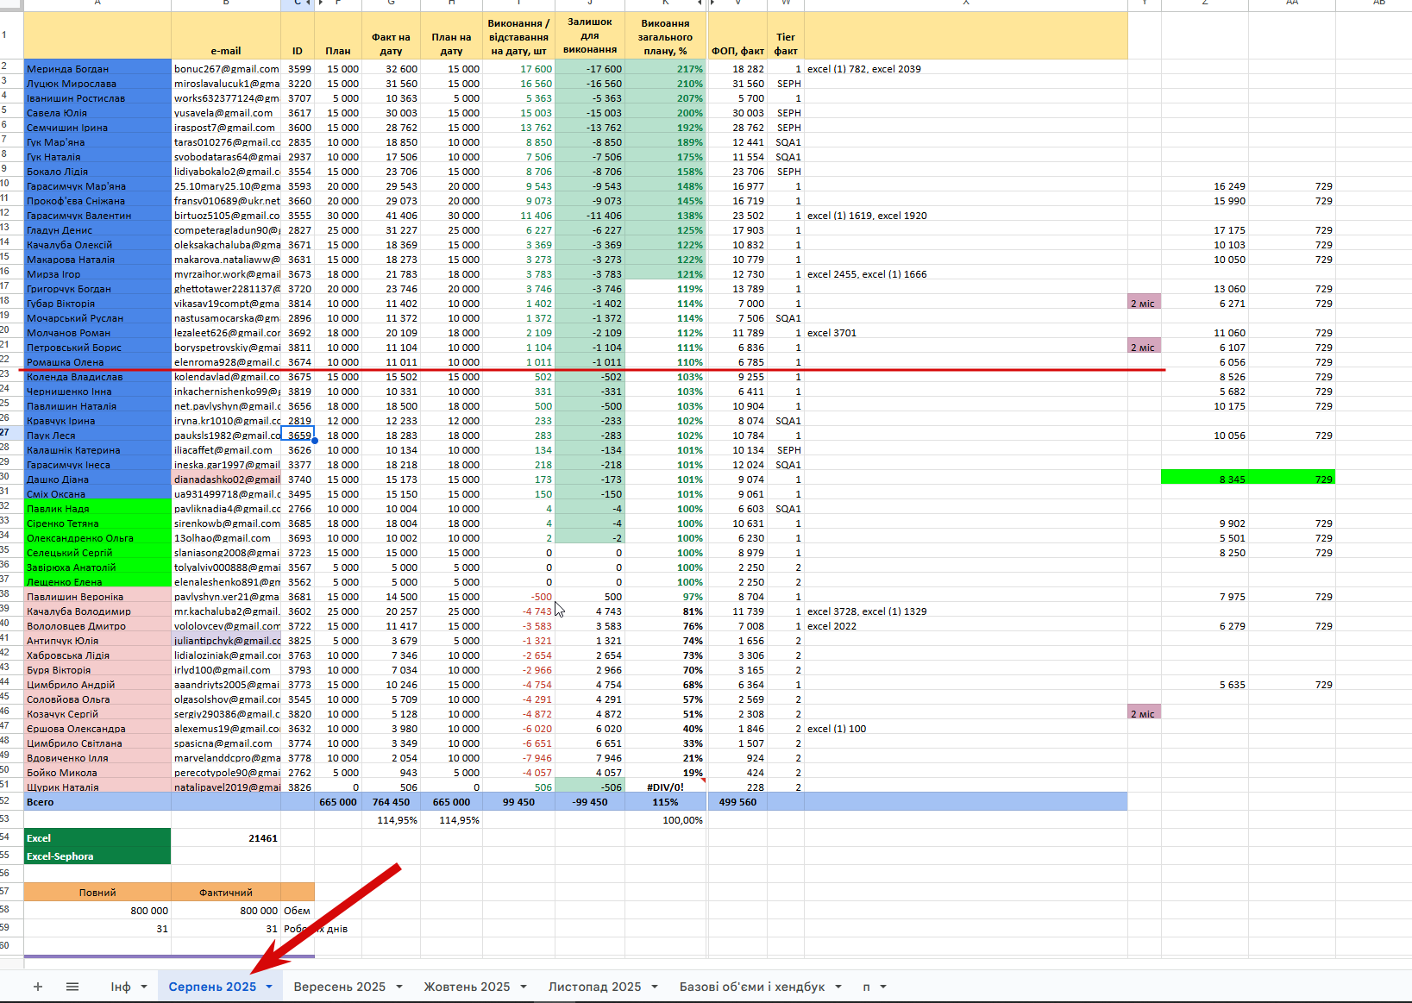This screenshot has width=1412, height=1003.
Task: Open the Інф tab dropdown arrow
Action: click(144, 987)
